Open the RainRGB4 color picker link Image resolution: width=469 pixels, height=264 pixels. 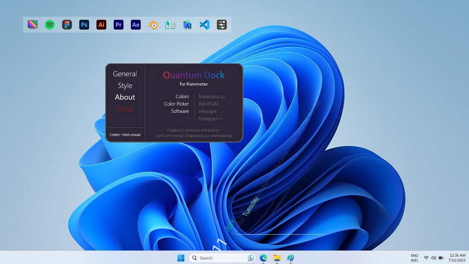click(208, 104)
